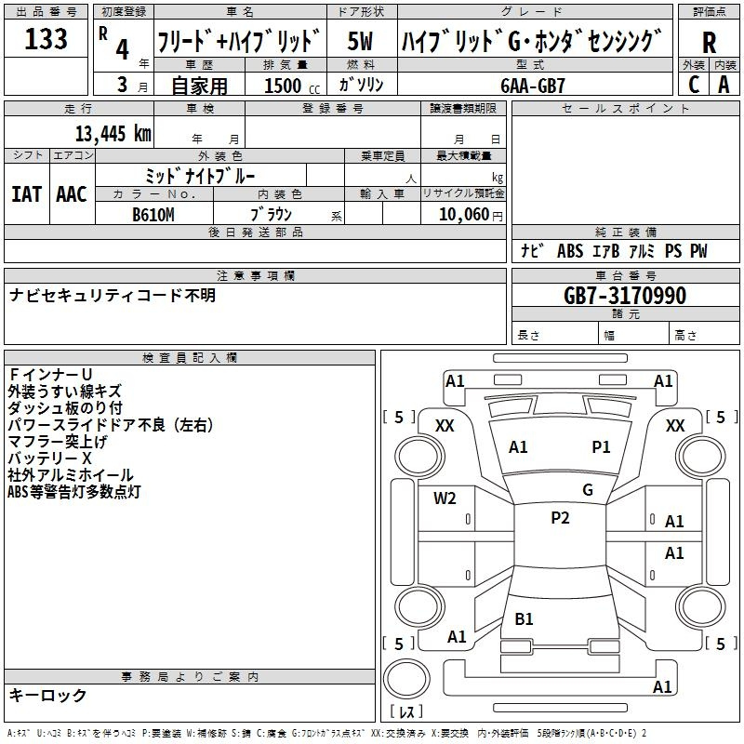The height and width of the screenshot is (744, 744).
Task: Select the model code 6AA-GB7
Action: click(x=532, y=85)
